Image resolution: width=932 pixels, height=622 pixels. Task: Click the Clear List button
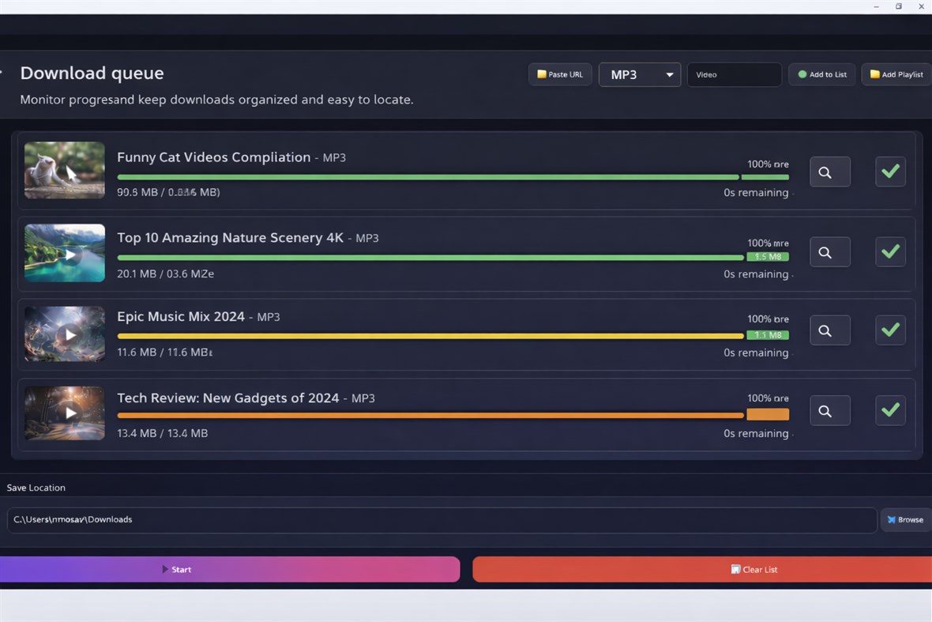coord(702,570)
